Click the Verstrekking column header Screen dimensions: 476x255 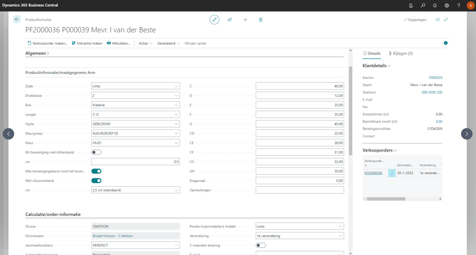tap(428, 165)
